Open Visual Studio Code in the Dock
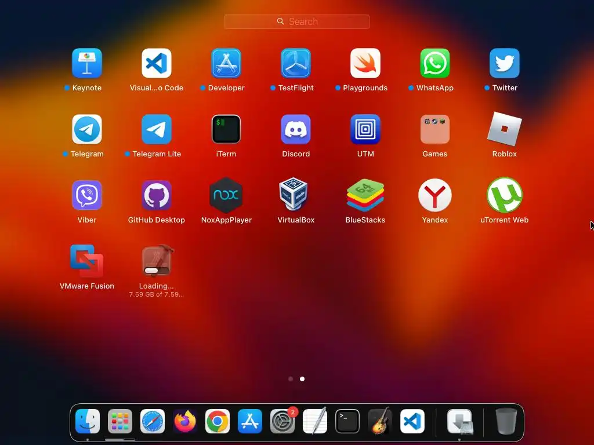 pyautogui.click(x=412, y=421)
